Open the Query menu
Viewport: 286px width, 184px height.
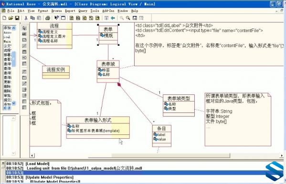pyautogui.click(x=83, y=11)
